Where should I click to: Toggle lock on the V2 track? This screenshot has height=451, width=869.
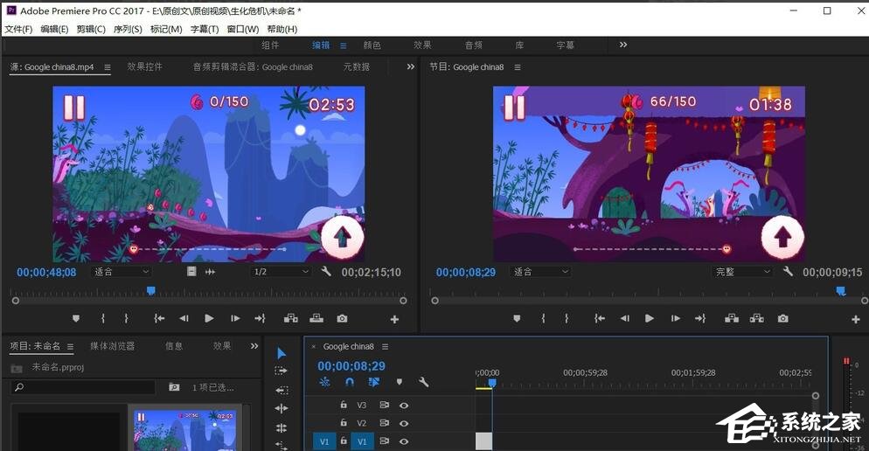(344, 423)
